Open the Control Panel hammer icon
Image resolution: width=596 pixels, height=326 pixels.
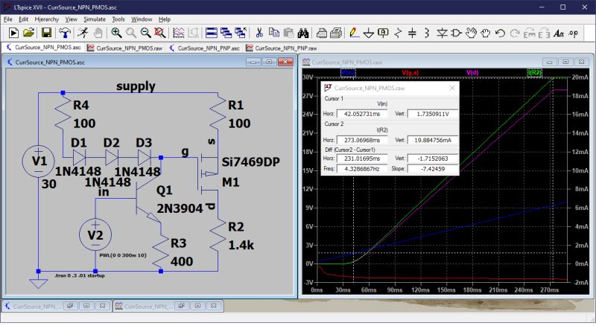pyautogui.click(x=65, y=33)
